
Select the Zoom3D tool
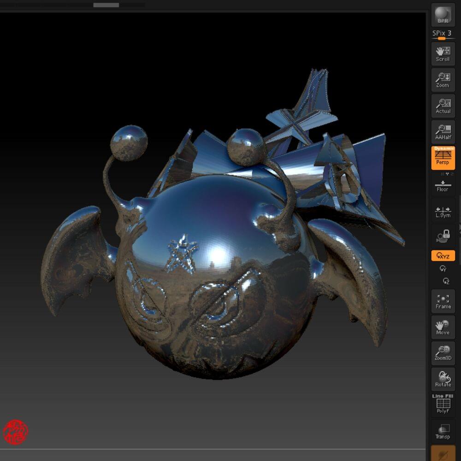pos(443,353)
